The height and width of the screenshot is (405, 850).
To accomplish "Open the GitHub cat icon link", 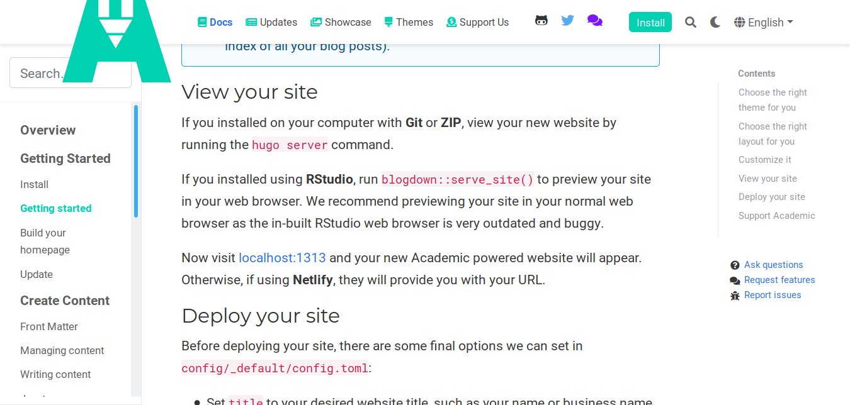I will pyautogui.click(x=541, y=21).
